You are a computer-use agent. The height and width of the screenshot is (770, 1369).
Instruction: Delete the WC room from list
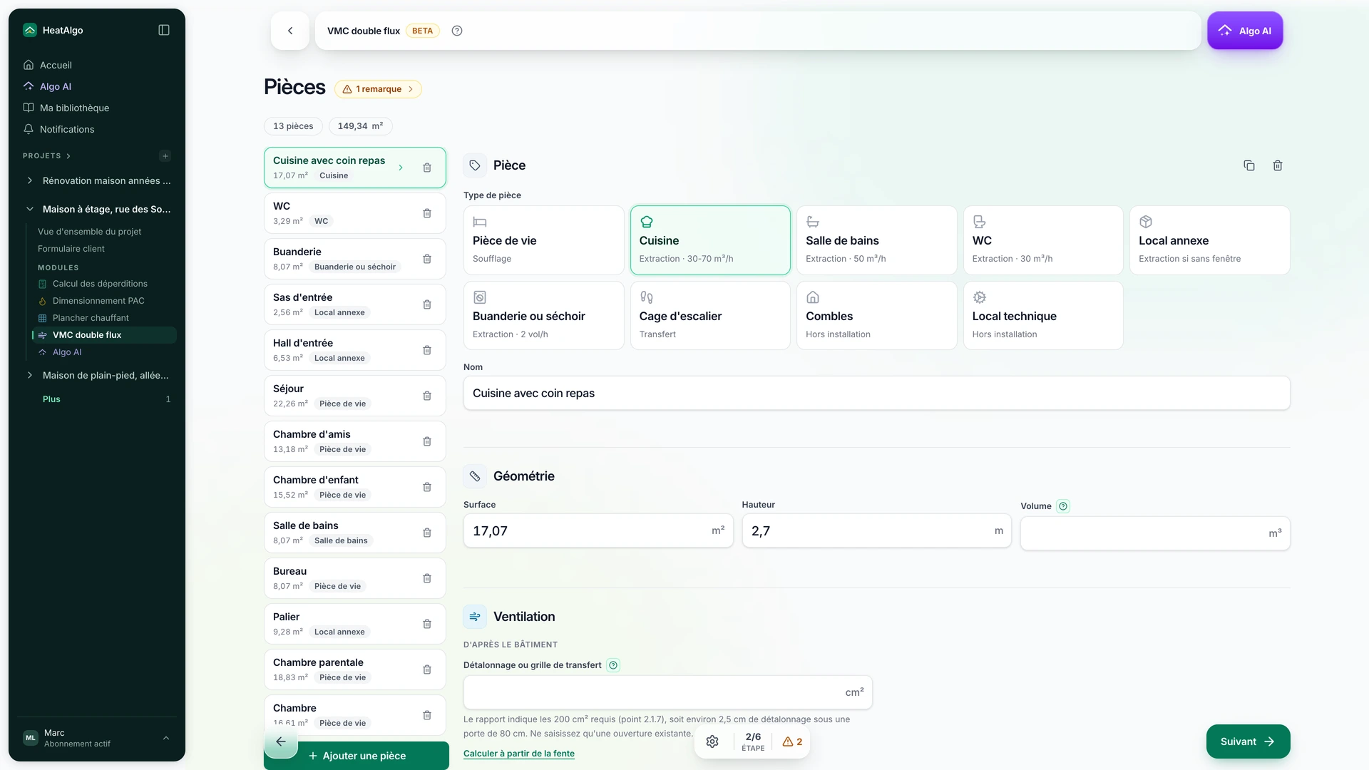pos(427,213)
